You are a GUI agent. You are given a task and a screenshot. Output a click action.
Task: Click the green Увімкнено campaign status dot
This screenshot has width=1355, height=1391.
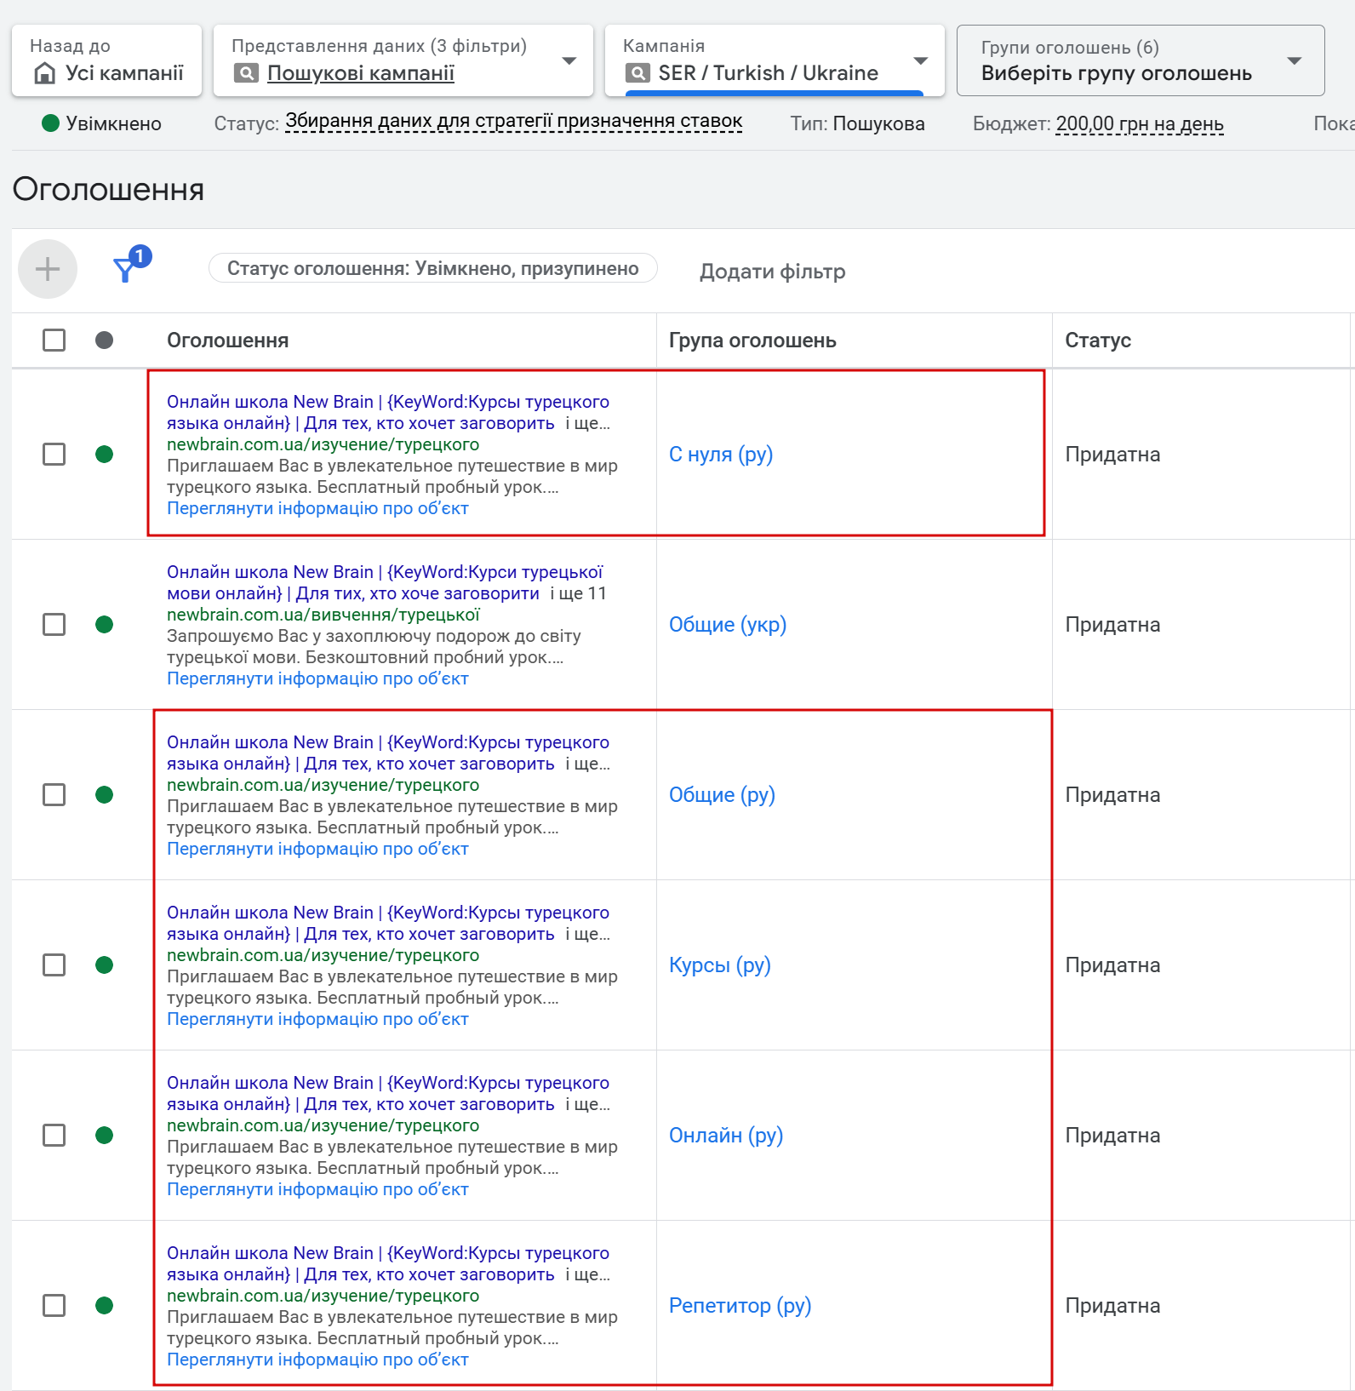[50, 123]
